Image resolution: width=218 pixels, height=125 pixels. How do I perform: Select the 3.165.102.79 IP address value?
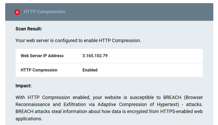point(95,56)
